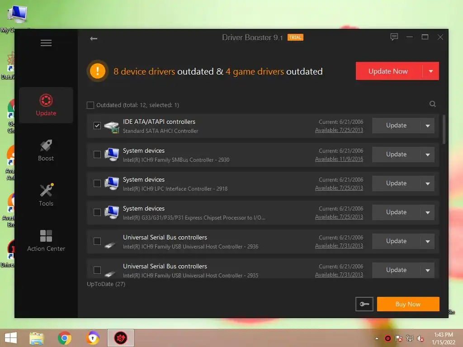The width and height of the screenshot is (463, 347).
Task: Show hidden system tray icons
Action: click(x=377, y=338)
